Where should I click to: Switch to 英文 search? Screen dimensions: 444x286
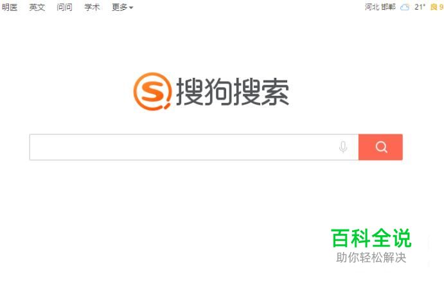click(x=37, y=7)
